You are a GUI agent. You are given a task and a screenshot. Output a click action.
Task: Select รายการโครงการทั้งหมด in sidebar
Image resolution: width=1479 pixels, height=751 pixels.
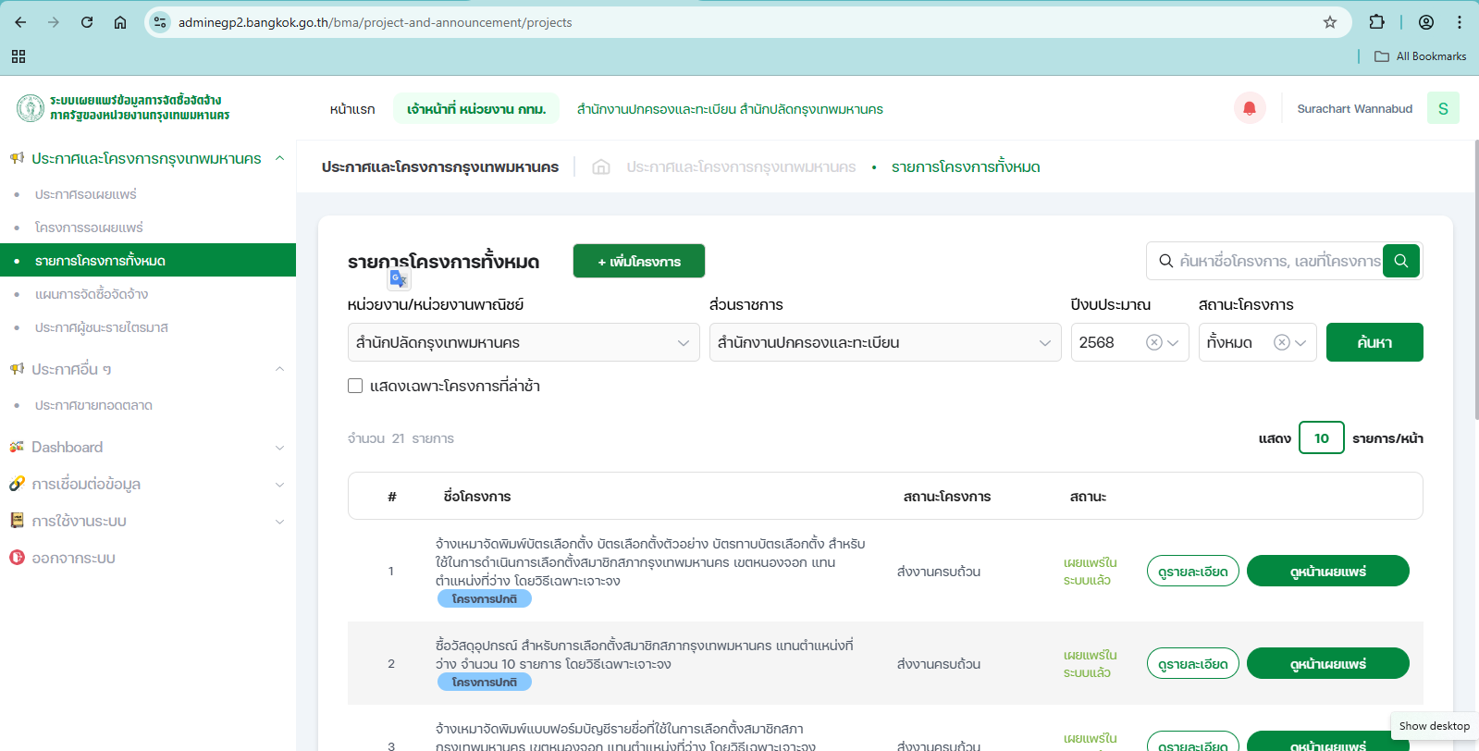click(x=148, y=261)
